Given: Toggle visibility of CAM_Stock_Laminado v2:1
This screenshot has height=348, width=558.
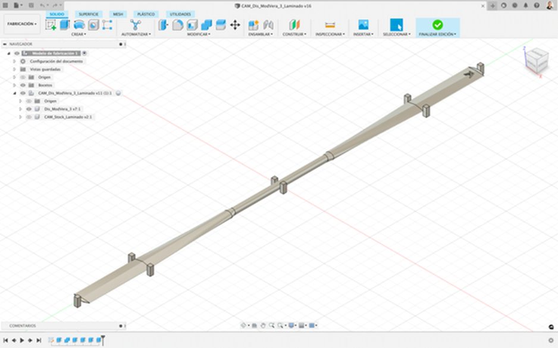Looking at the screenshot, I should 29,117.
